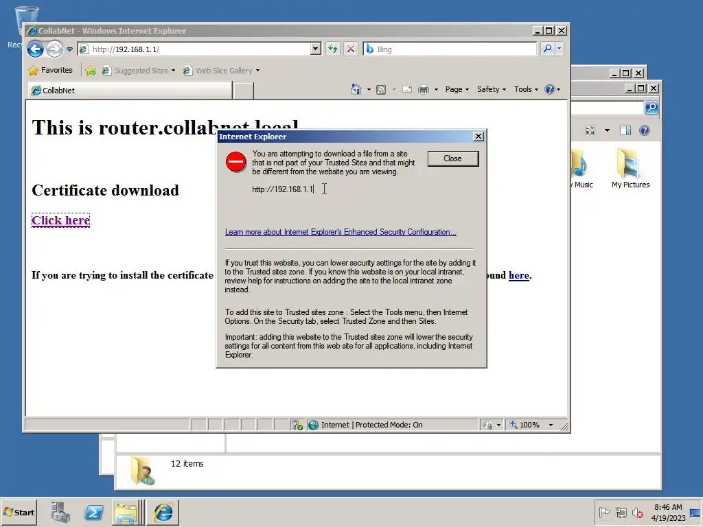The image size is (703, 527).
Task: Click the red blocked icon in dialog
Action: [x=236, y=162]
